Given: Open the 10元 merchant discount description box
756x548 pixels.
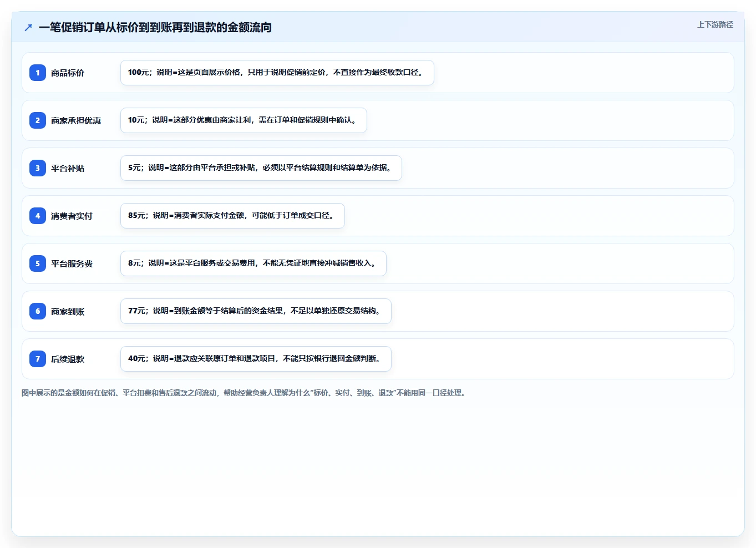Looking at the screenshot, I should [x=243, y=120].
